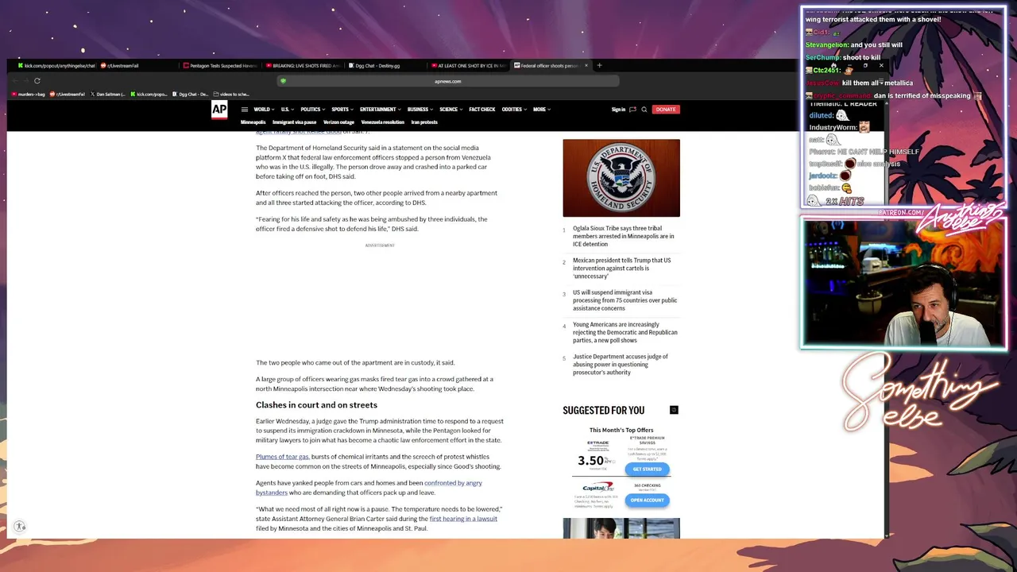Click the 'SUGGESTED FOR YOU' heading
The width and height of the screenshot is (1017, 572).
click(x=604, y=411)
